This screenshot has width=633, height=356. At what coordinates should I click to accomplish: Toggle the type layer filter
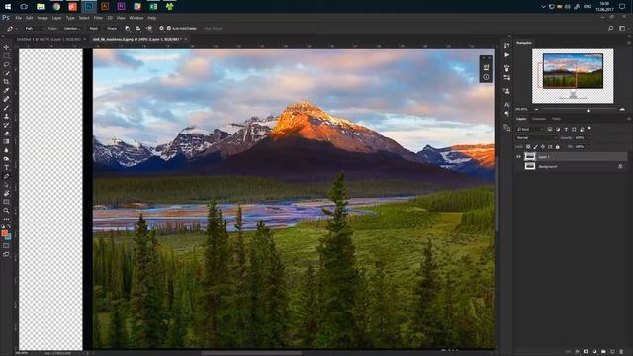pos(566,129)
